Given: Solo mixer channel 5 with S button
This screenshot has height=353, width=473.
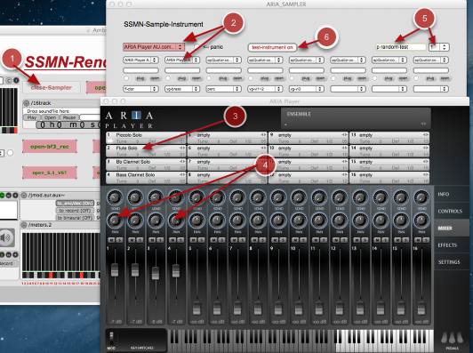Looking at the screenshot, I should click(x=201, y=240).
